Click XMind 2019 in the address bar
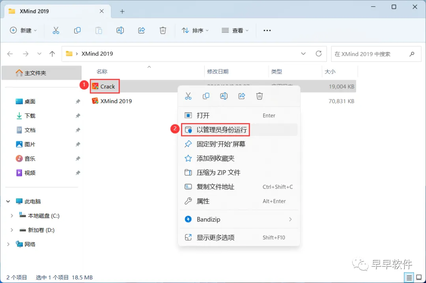This screenshot has width=426, height=283. click(x=97, y=54)
